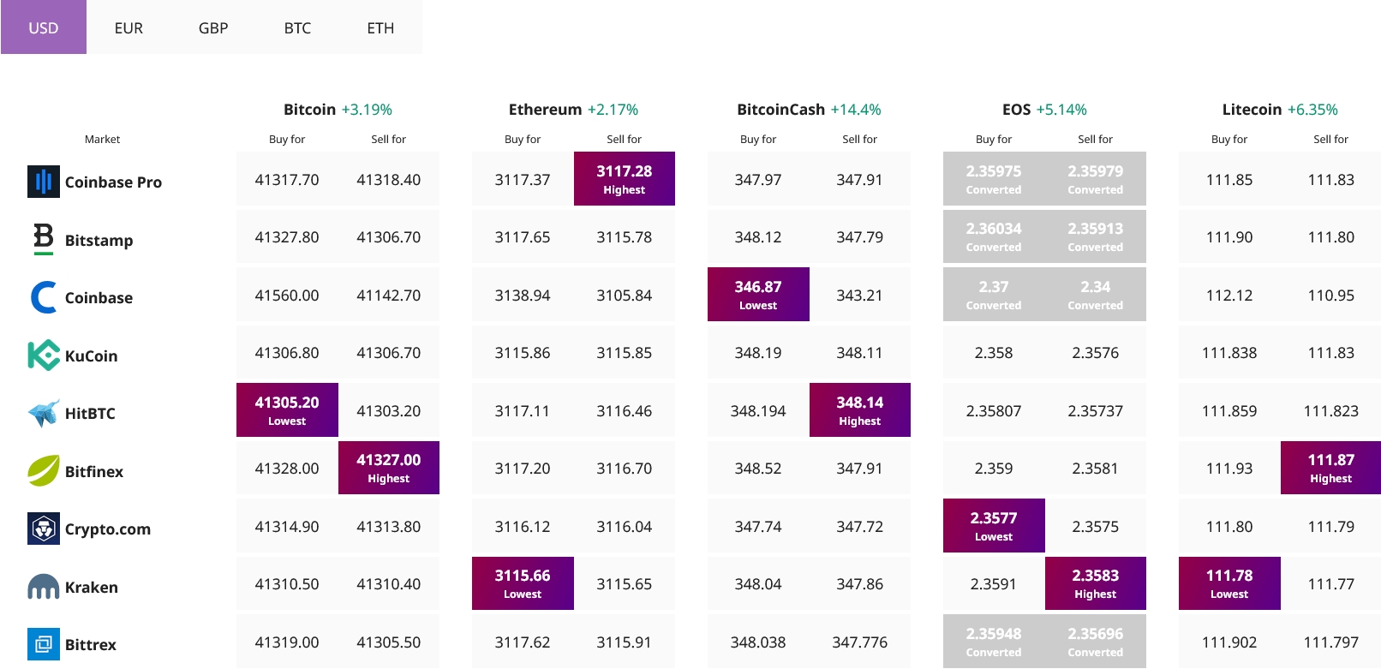The width and height of the screenshot is (1381, 669).
Task: Select the BTC currency tab
Action: [297, 27]
